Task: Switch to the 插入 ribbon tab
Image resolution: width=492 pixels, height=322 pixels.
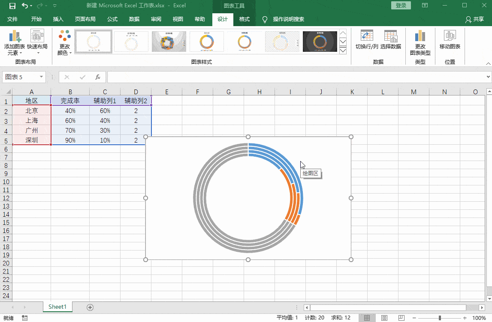Action: [x=58, y=19]
